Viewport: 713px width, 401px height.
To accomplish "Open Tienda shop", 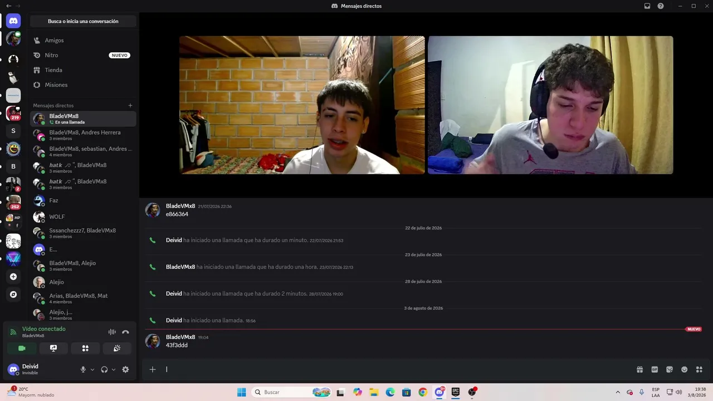I will point(83,70).
